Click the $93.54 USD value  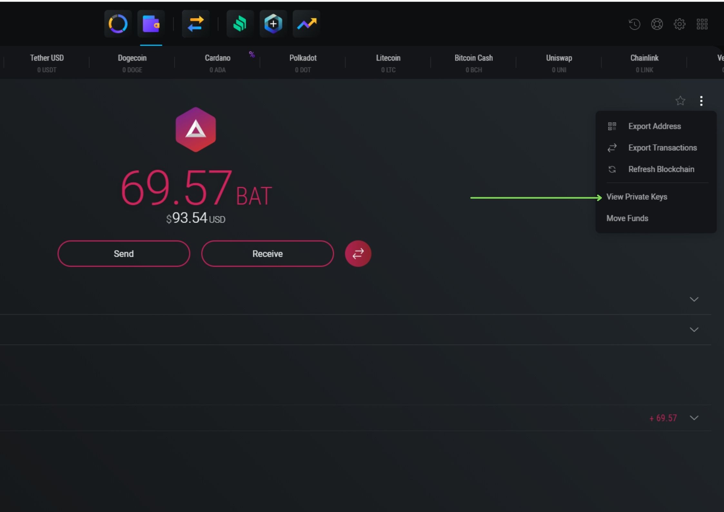196,218
